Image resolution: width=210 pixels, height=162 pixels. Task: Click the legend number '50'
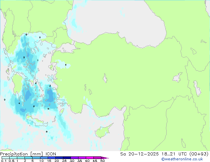102,161
